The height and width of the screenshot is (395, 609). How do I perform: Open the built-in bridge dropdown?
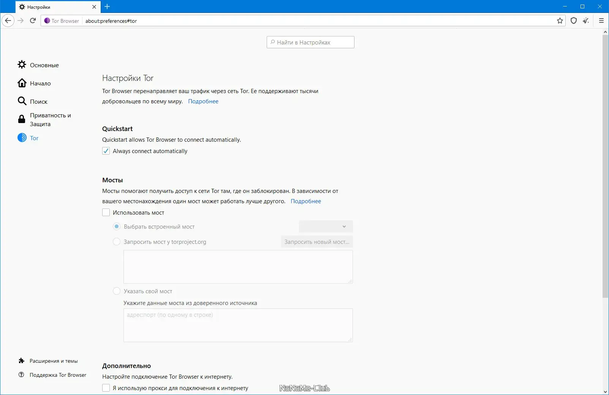[326, 226]
